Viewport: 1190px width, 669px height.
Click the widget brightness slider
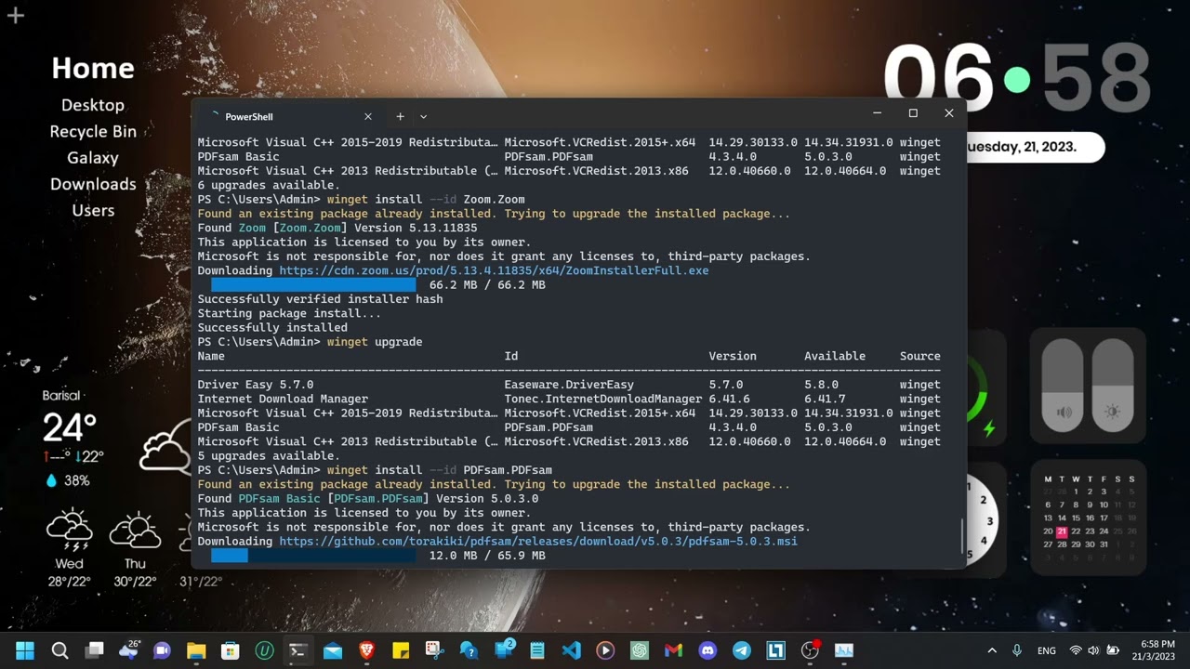click(x=1112, y=386)
